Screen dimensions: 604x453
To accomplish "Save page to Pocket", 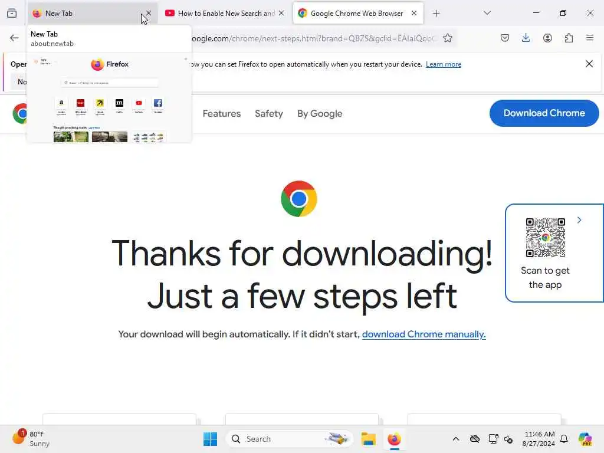I will [x=505, y=38].
